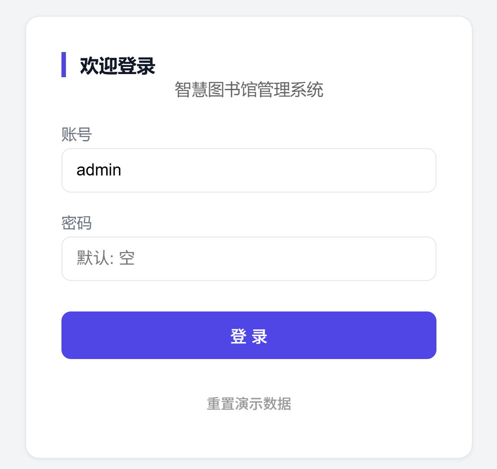Click the 密码 password field label

coord(76,223)
